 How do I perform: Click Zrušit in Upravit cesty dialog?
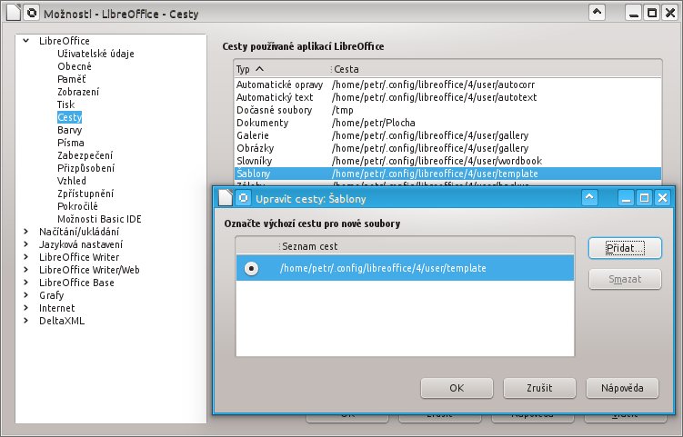pos(539,388)
